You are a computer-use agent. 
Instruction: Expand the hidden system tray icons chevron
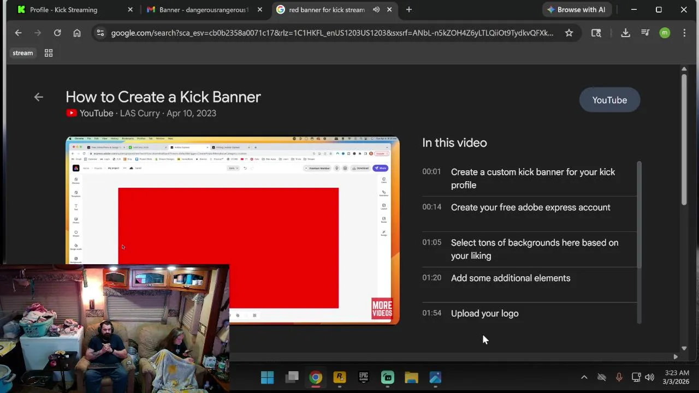tap(584, 377)
